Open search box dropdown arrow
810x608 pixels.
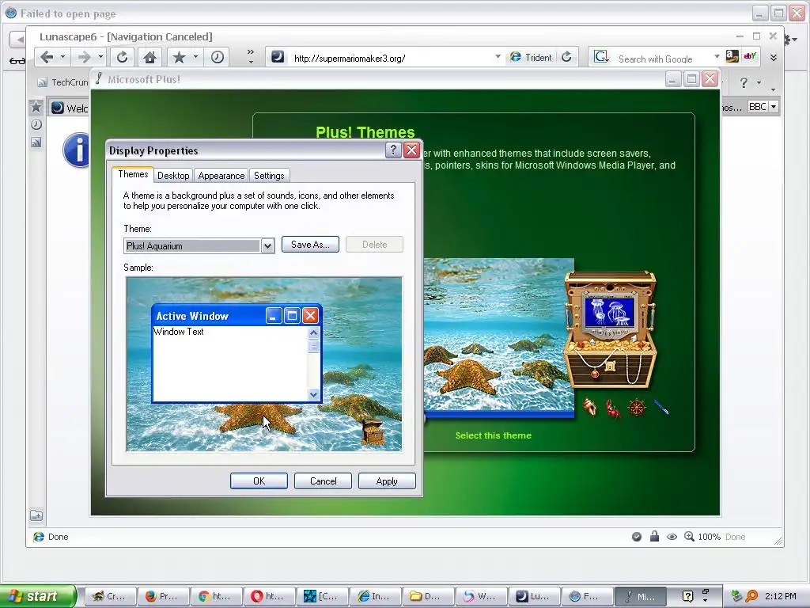click(x=717, y=57)
